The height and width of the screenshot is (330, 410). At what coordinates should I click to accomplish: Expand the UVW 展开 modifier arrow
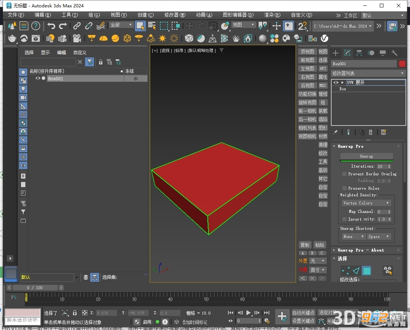[342, 82]
